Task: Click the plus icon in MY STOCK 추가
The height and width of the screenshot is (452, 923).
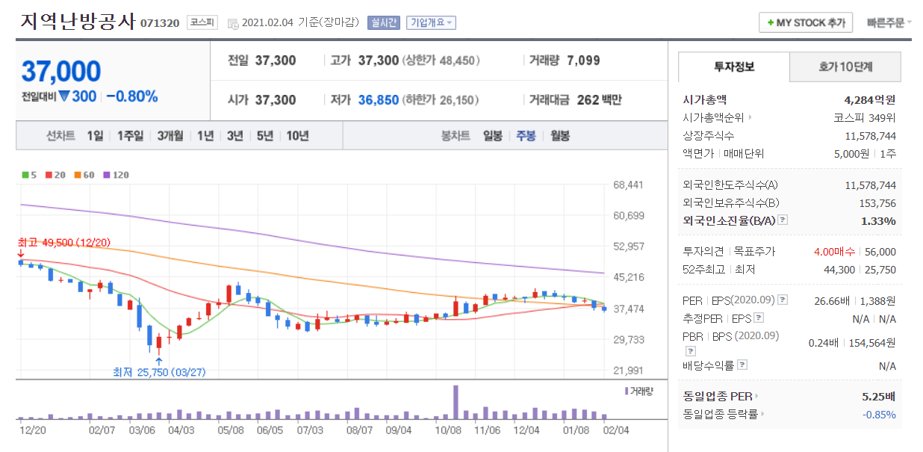Action: tap(770, 23)
